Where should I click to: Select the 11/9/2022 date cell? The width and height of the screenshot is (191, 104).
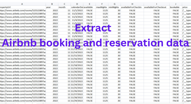[x=77, y=36]
